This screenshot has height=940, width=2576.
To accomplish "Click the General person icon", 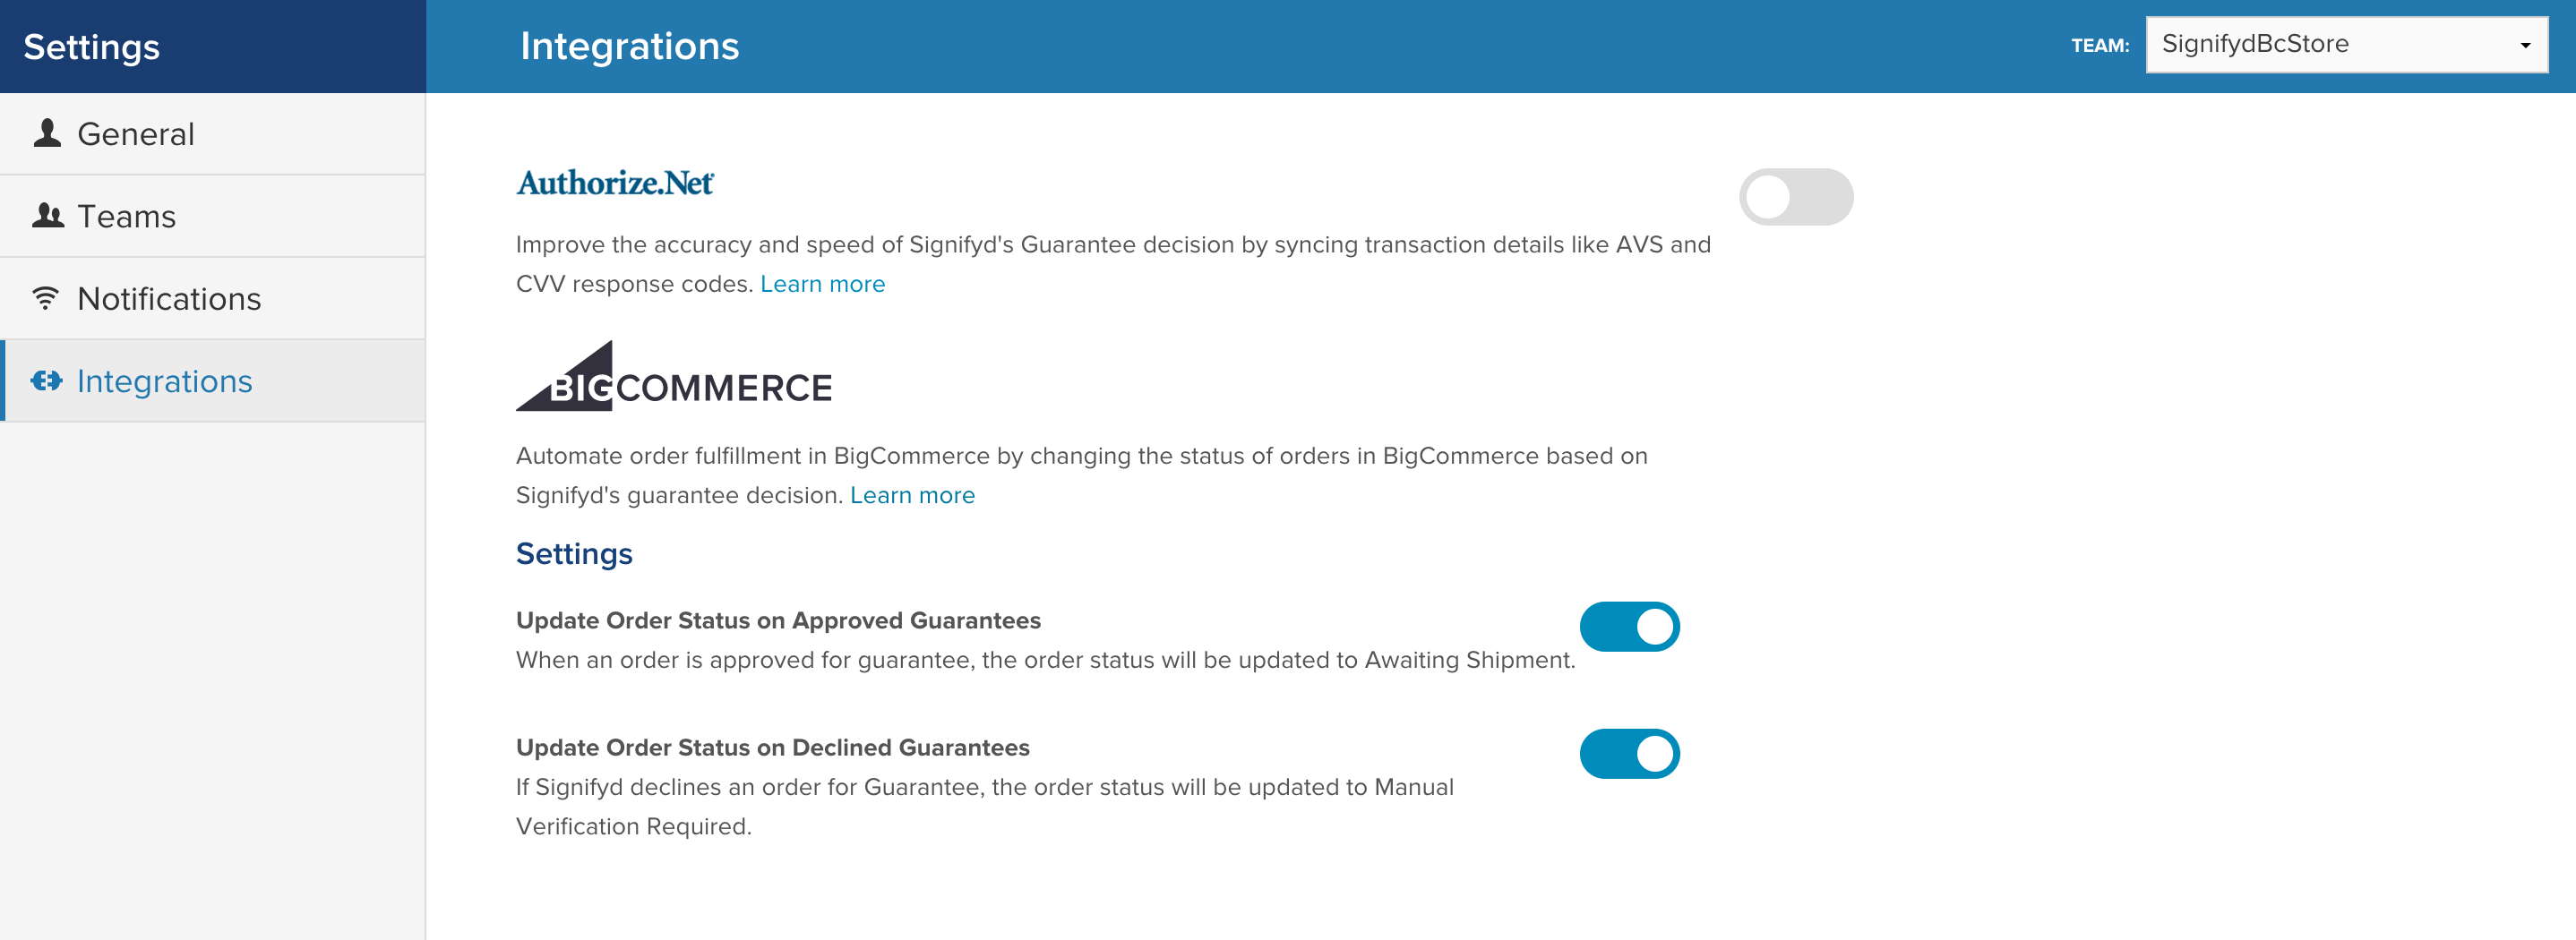I will (x=47, y=133).
